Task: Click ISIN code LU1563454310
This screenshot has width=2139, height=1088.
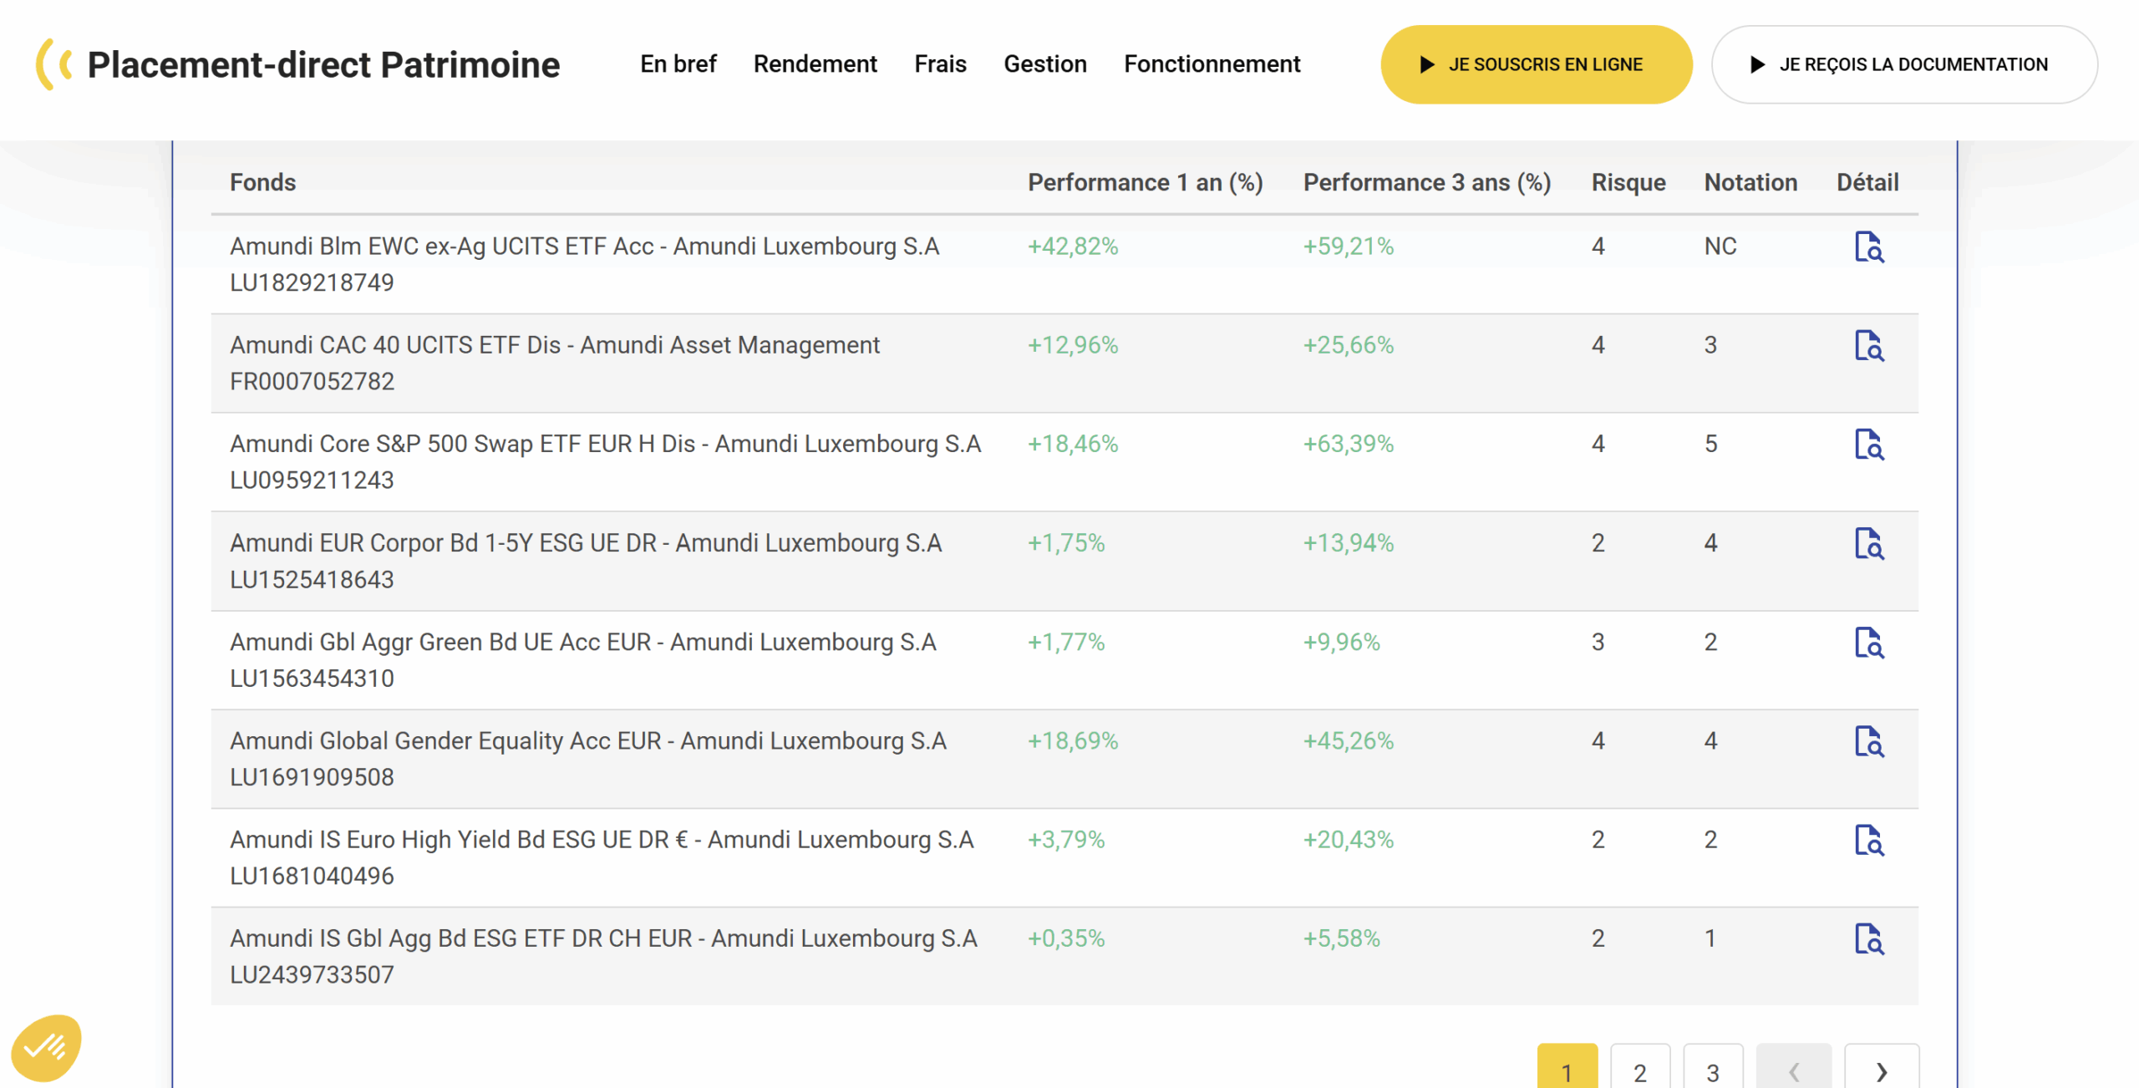Action: [x=312, y=678]
